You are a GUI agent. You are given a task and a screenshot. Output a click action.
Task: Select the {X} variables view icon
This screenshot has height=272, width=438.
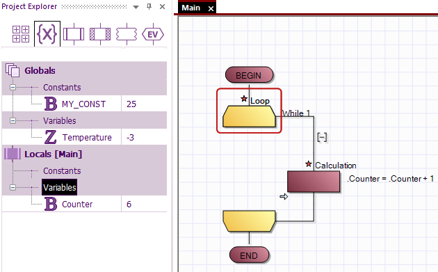click(x=47, y=34)
